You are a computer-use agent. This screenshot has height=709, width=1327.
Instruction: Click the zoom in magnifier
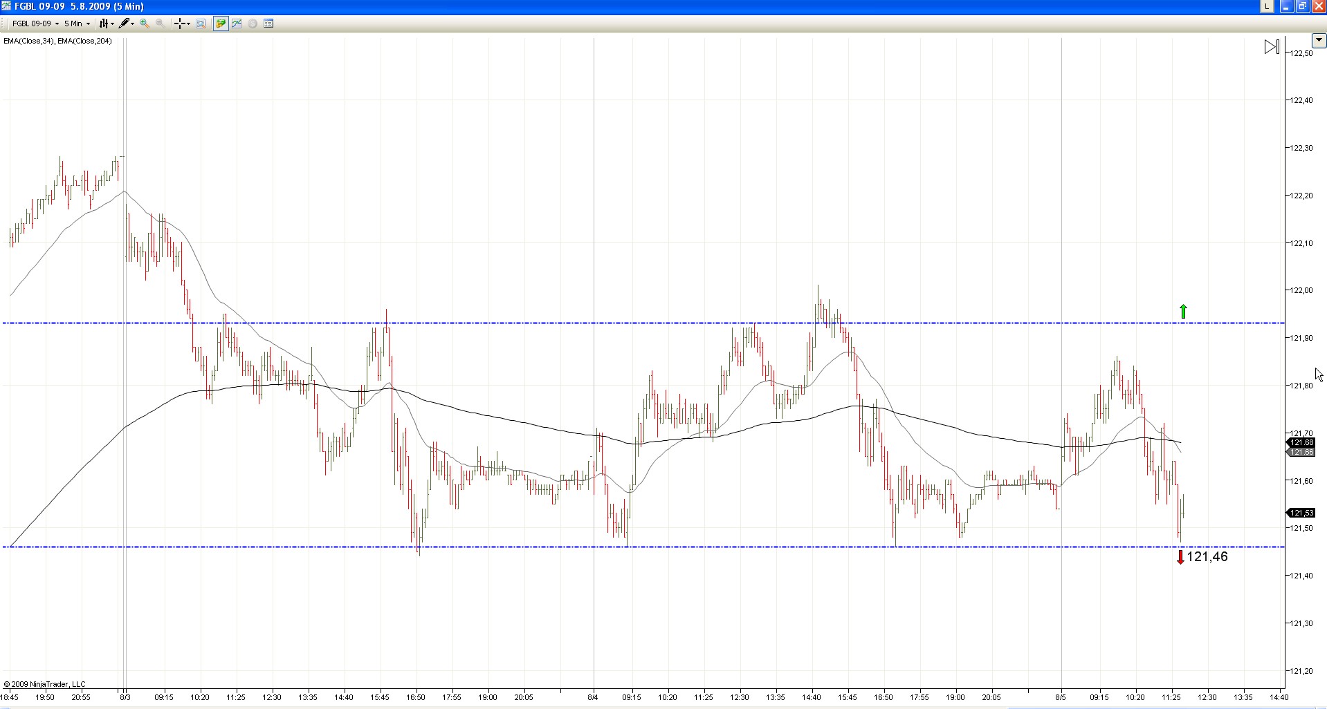point(145,23)
